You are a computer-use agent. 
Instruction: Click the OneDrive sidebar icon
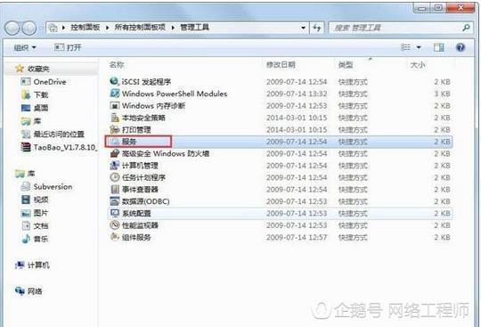26,82
